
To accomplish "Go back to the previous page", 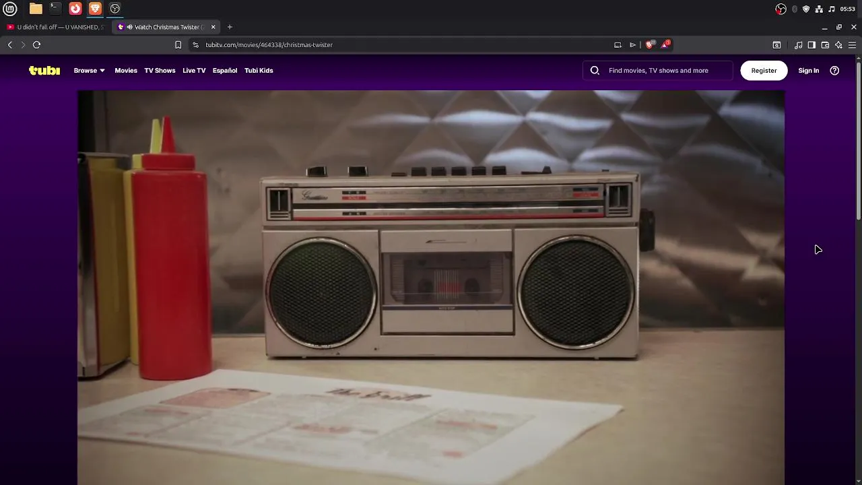I will point(10,44).
